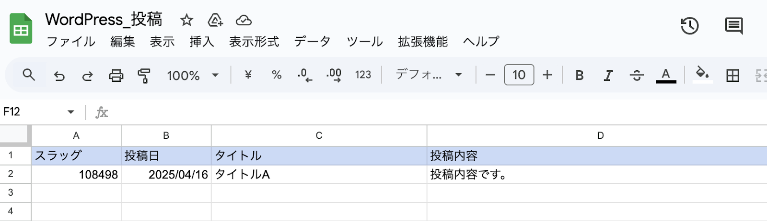
Task: Apply currency ¥ format
Action: (248, 75)
